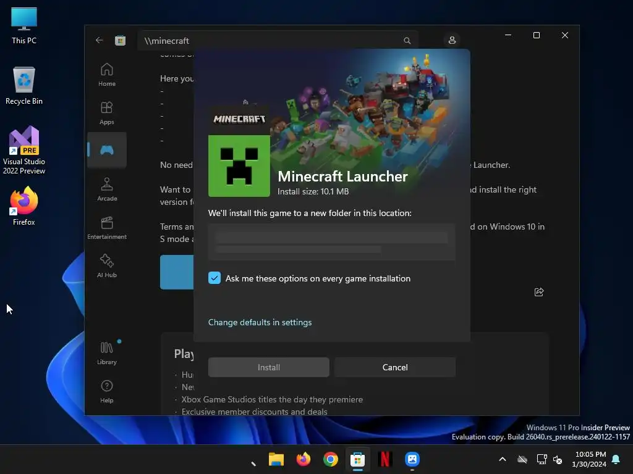Uncheck Ask me these options on every installation
This screenshot has height=474, width=633.
(x=215, y=278)
